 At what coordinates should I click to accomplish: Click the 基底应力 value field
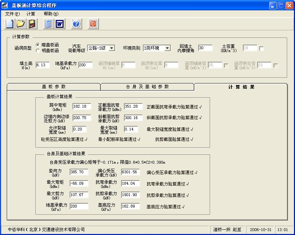130,206
